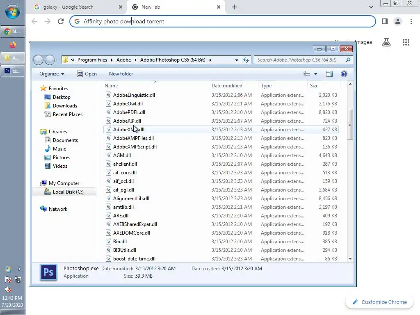Click the Open toolbar button
This screenshot has width=420, height=315.
coord(87,74)
